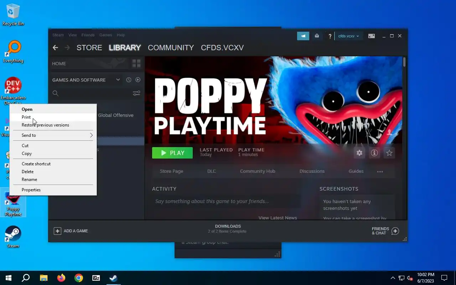Open the Discussions link
The image size is (456, 285).
tap(312, 171)
